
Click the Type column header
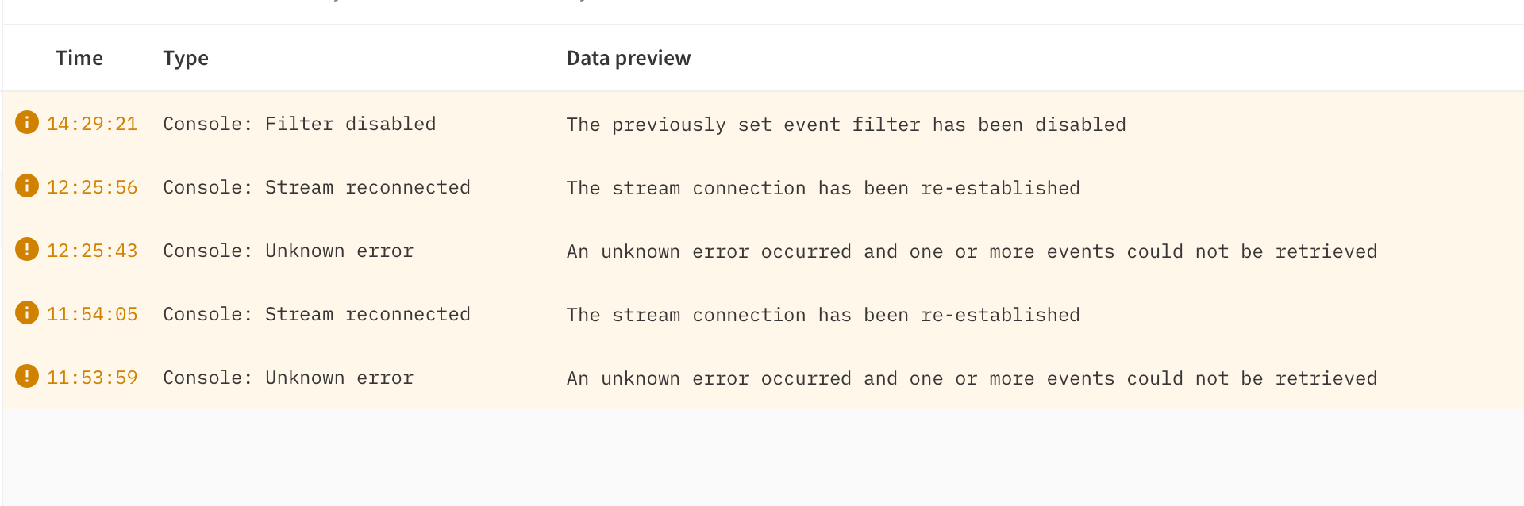point(186,59)
